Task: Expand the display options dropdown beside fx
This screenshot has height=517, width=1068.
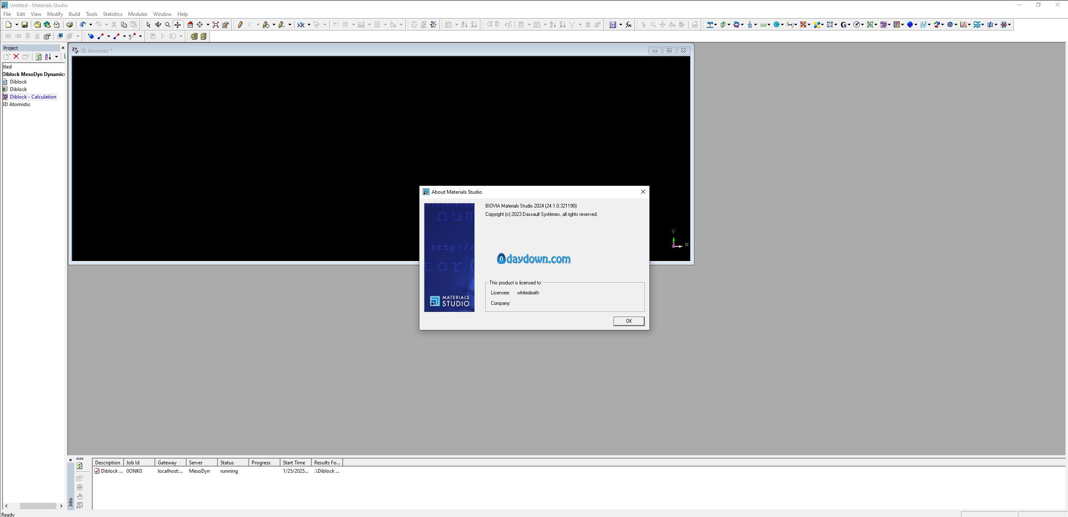Action: [x=621, y=25]
